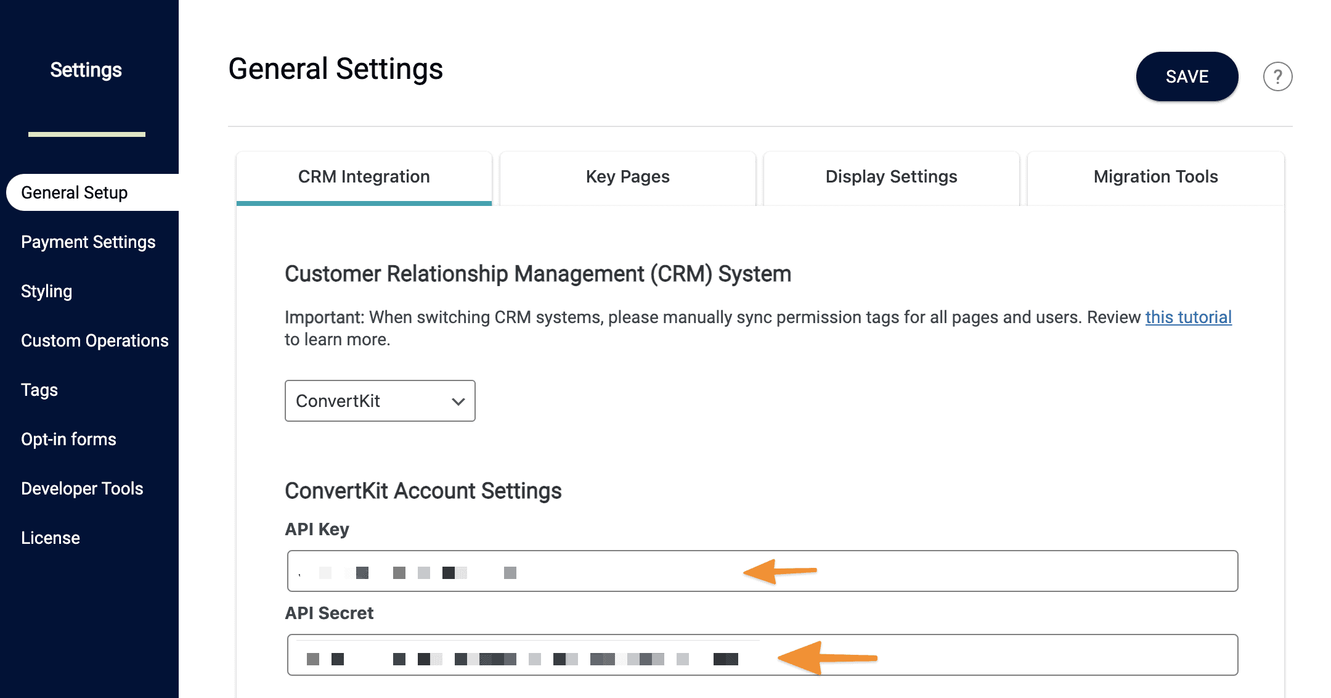Viewport: 1331px width, 698px height.
Task: Switch to the Key Pages tab
Action: point(627,177)
